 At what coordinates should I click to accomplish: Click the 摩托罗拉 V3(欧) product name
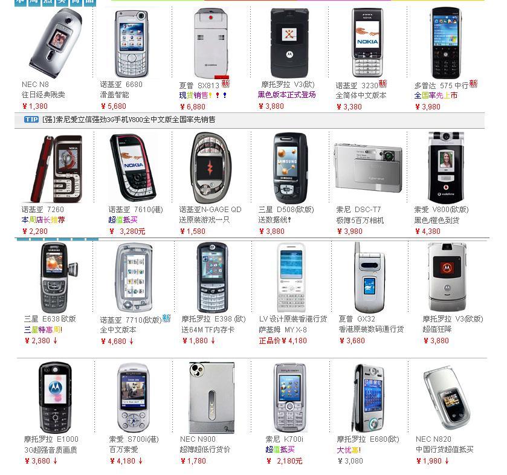pos(288,85)
